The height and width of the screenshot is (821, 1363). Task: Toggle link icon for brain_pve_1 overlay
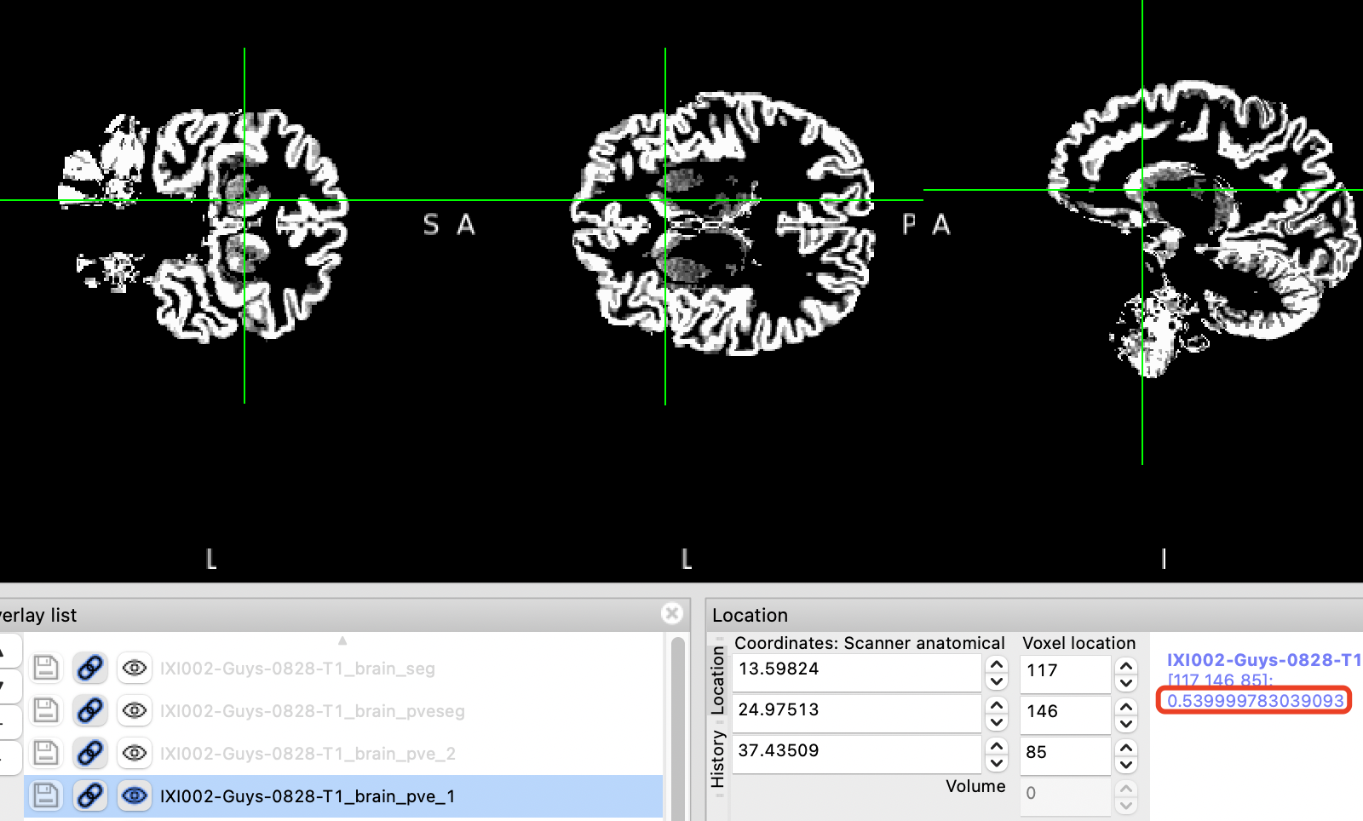pos(90,795)
